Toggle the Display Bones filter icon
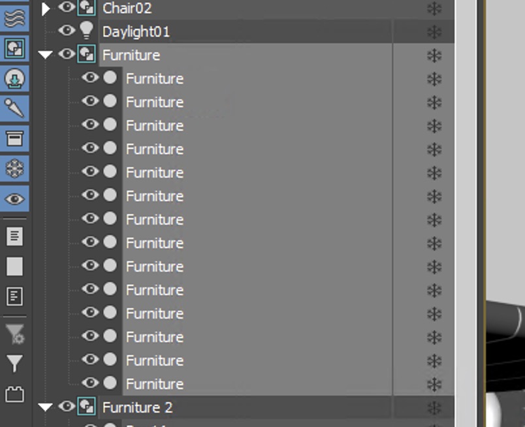The height and width of the screenshot is (427, 525). pos(14,108)
